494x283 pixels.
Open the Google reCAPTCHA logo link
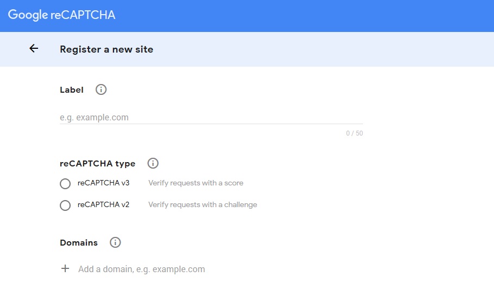click(61, 15)
